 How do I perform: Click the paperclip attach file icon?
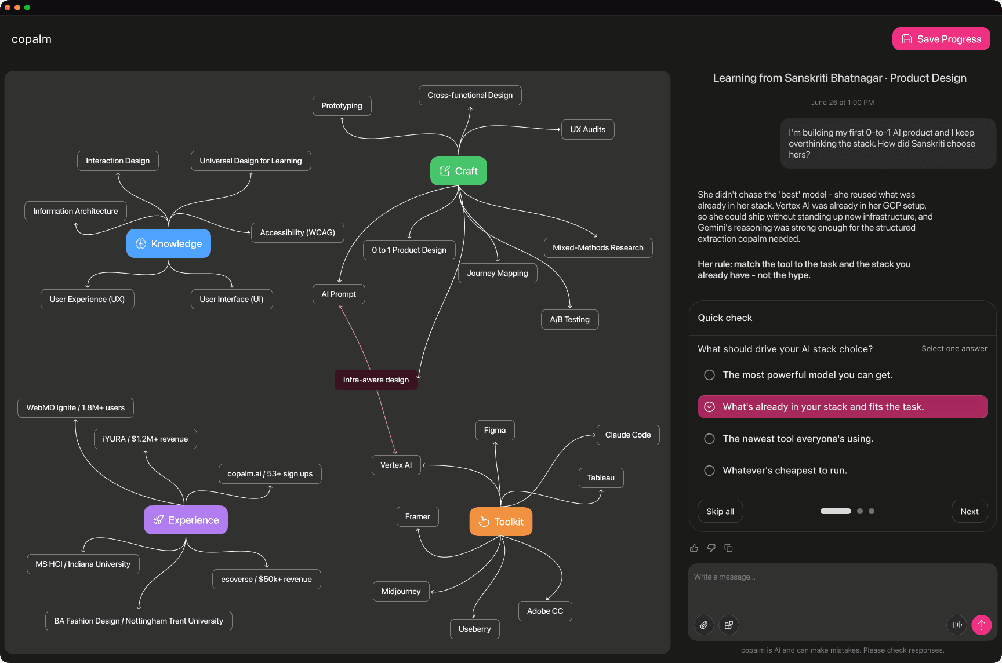704,625
